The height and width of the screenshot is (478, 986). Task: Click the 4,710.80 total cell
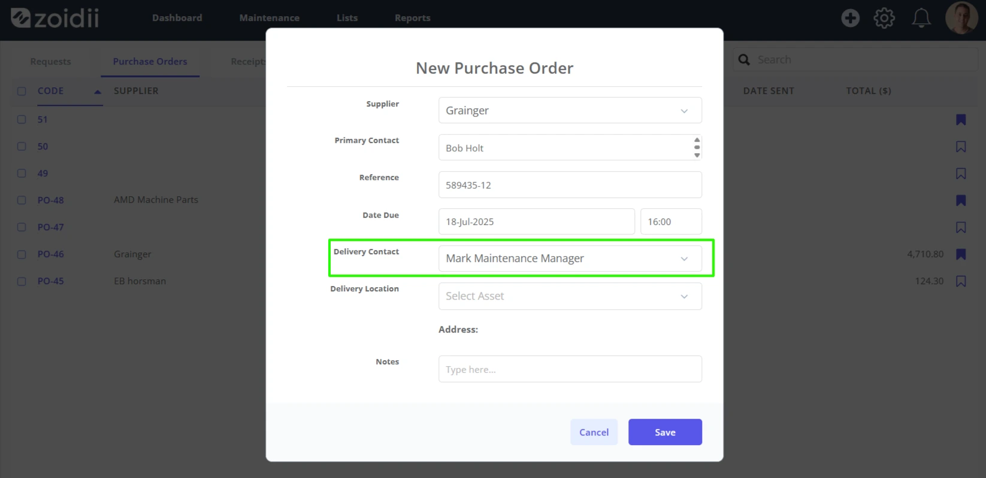point(925,254)
